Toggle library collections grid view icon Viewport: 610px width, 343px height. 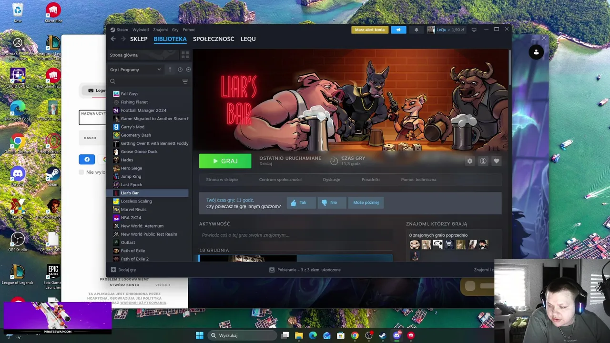click(185, 55)
